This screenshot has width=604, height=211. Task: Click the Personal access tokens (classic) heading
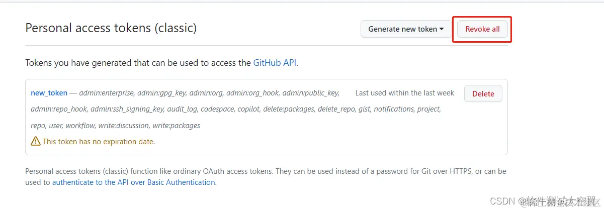pyautogui.click(x=111, y=28)
